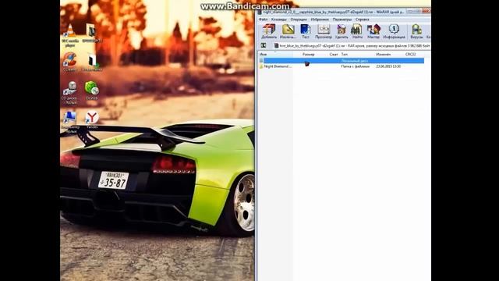499x281 pixels.
Task: Open the Dr.Web desktop shortcut
Action: tap(92, 91)
